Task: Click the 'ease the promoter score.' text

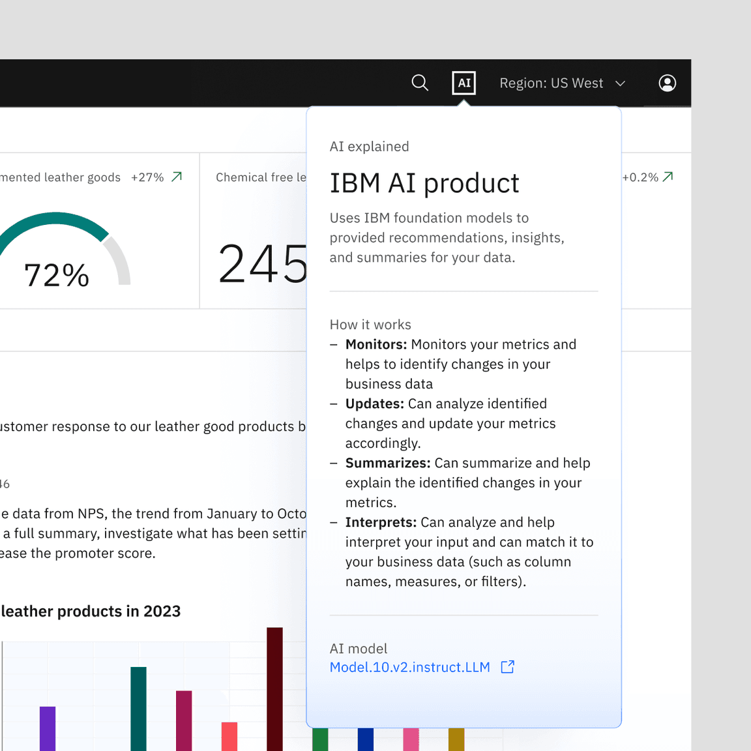Action: point(78,553)
